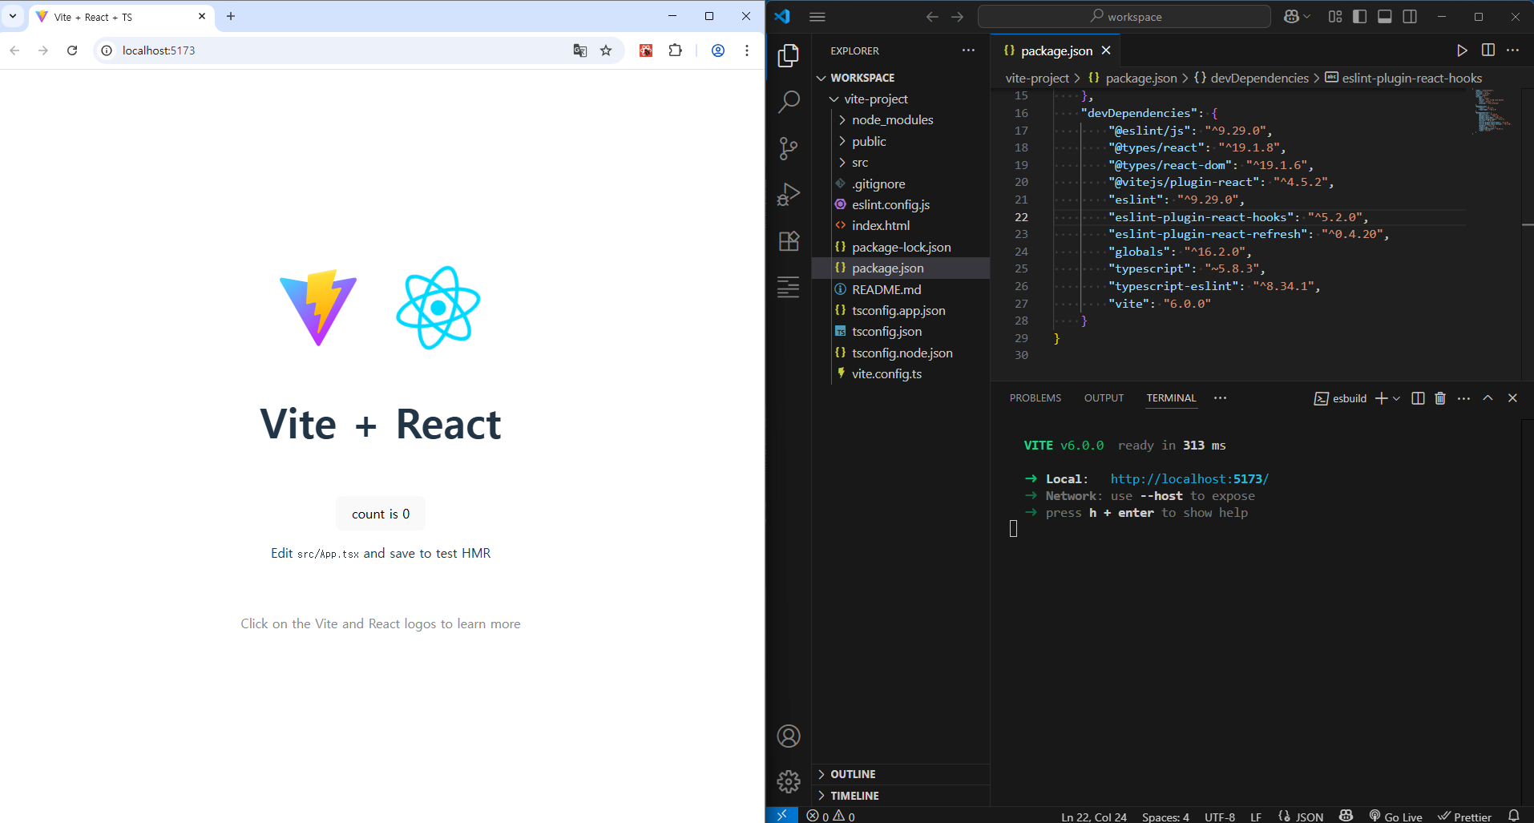Open localhost:5173 link in terminal
Screen dimensions: 1534x823
1189,479
